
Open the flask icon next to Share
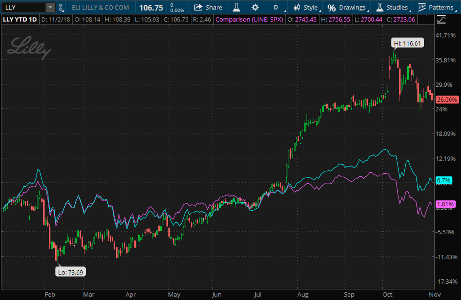click(x=236, y=7)
